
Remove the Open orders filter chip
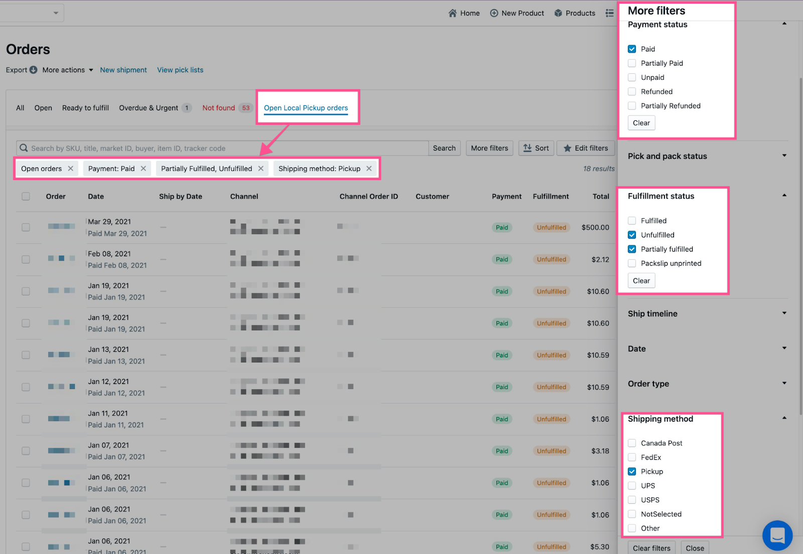[71, 168]
